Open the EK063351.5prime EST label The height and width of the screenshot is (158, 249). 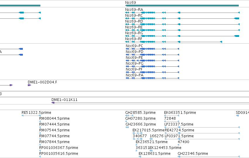click(x=180, y=113)
